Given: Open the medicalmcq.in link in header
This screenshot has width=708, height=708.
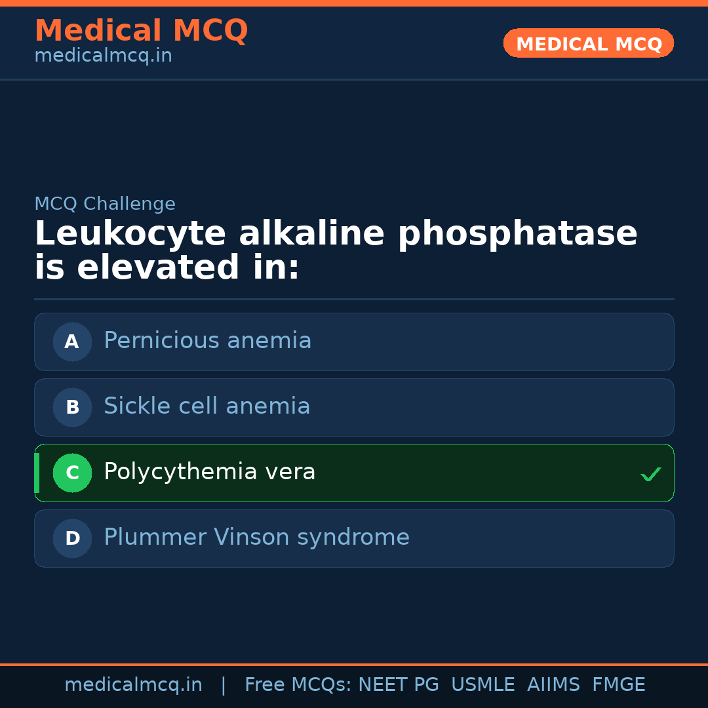Looking at the screenshot, I should coord(103,56).
